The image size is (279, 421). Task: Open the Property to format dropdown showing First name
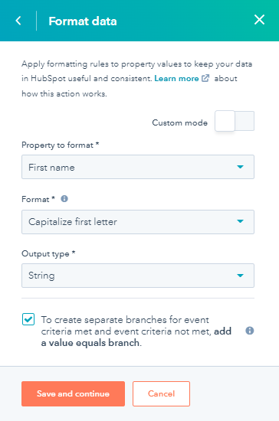(138, 167)
